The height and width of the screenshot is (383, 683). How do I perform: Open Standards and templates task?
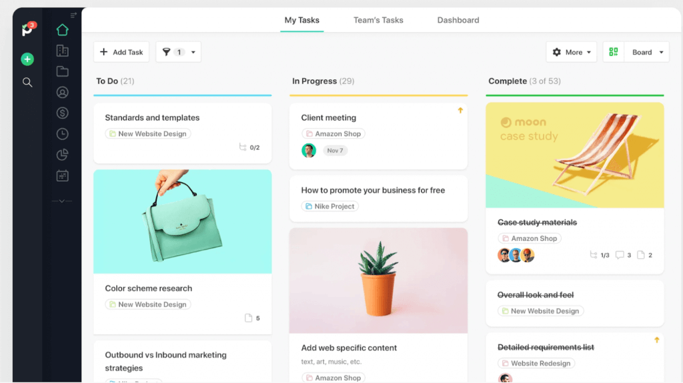tap(152, 117)
